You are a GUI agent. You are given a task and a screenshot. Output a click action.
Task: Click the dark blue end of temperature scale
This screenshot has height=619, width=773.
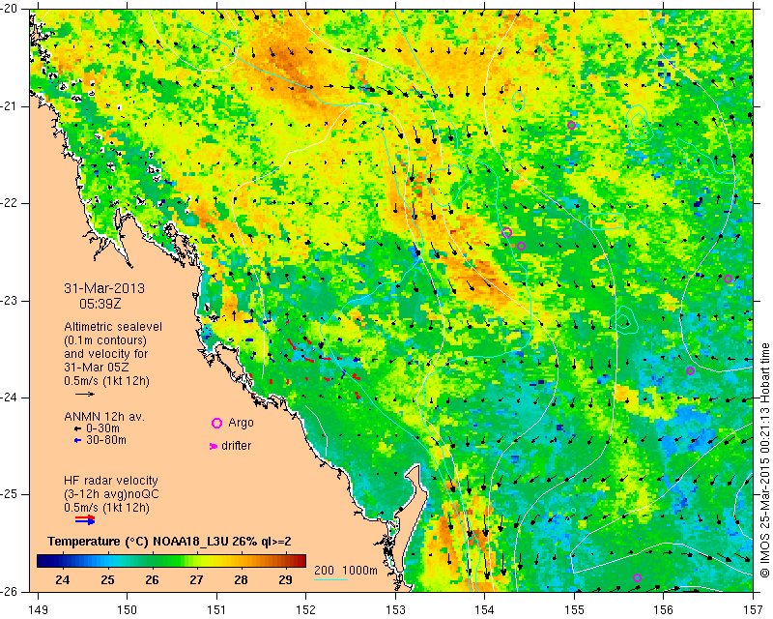[x=43, y=561]
